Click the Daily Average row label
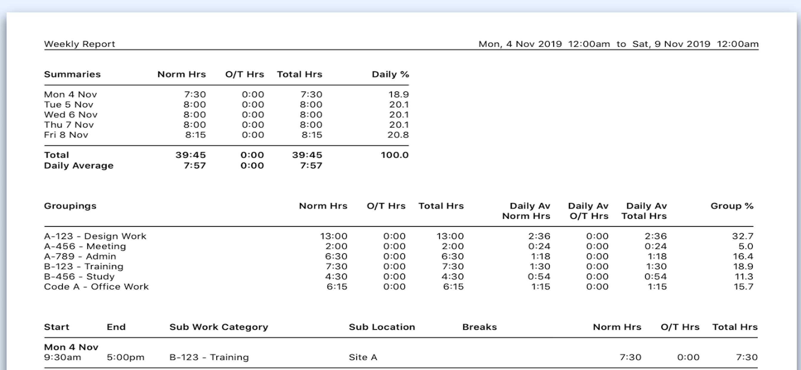Viewport: 801px width, 370px height. [79, 165]
